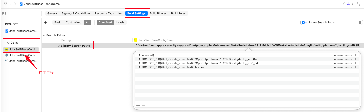Show Customized build settings
This screenshot has height=112, width=364.
(74, 22)
